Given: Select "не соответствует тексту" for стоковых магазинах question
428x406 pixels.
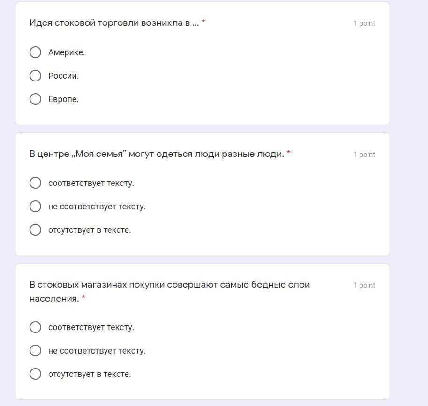Looking at the screenshot, I should pyautogui.click(x=35, y=350).
